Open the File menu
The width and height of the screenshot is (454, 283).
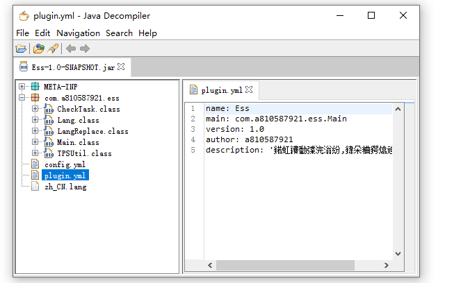(x=22, y=33)
